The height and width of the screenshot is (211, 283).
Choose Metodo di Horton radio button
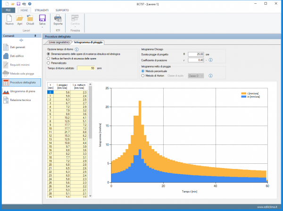(x=143, y=76)
